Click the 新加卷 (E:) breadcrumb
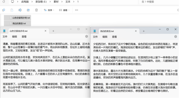The height and width of the screenshot is (98, 179). tap(41, 2)
